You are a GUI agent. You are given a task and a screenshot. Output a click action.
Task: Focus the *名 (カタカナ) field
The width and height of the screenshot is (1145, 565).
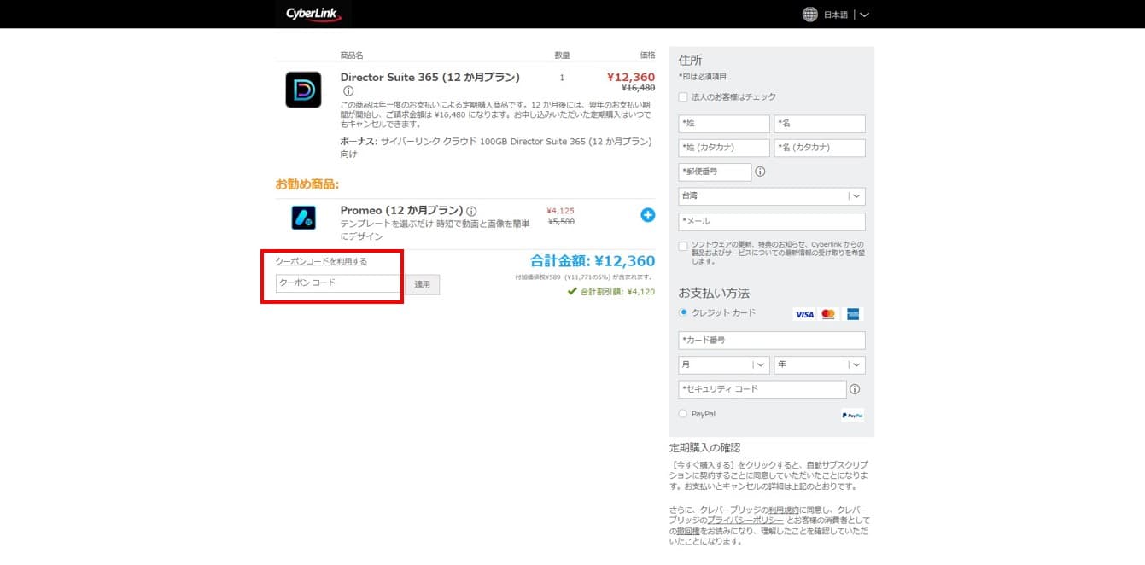[x=820, y=148]
